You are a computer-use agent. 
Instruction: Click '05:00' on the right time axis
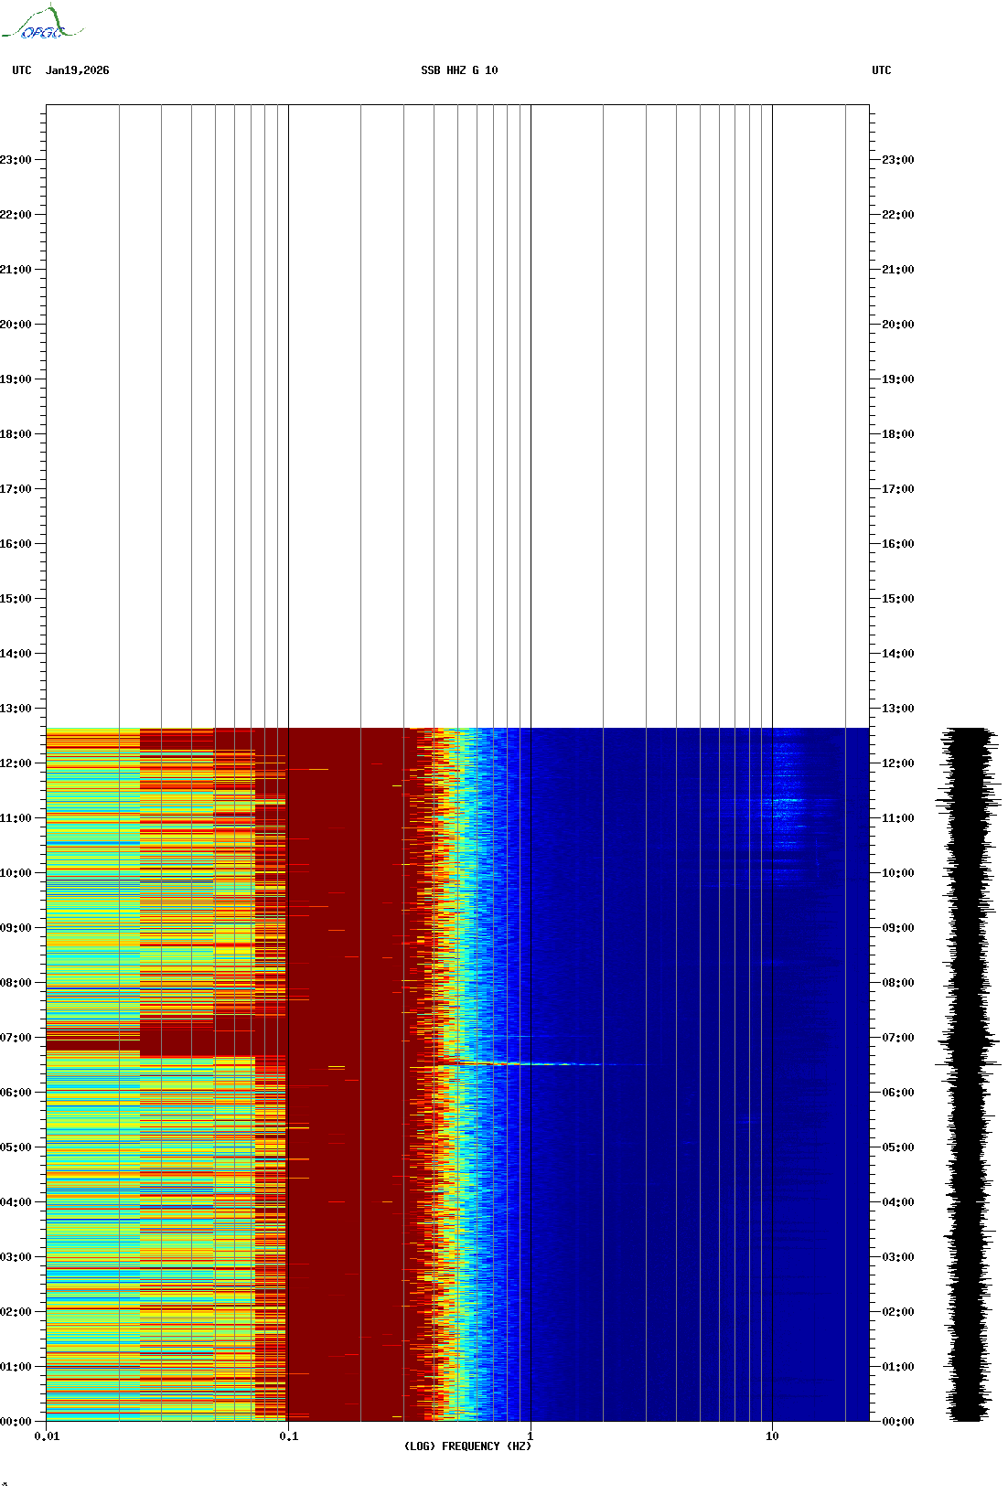[898, 1147]
